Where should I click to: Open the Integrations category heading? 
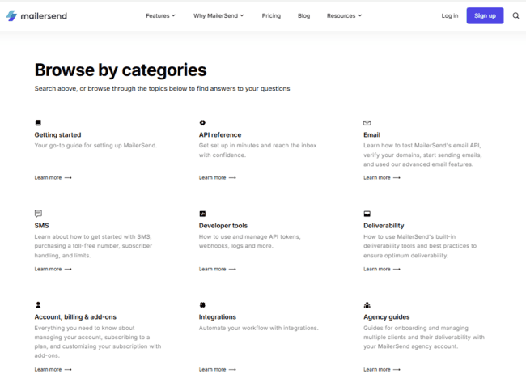pos(217,316)
